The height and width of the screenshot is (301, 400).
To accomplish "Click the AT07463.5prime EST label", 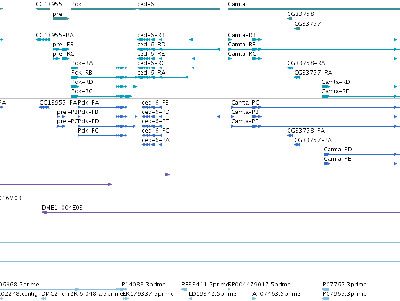I will (276, 294).
